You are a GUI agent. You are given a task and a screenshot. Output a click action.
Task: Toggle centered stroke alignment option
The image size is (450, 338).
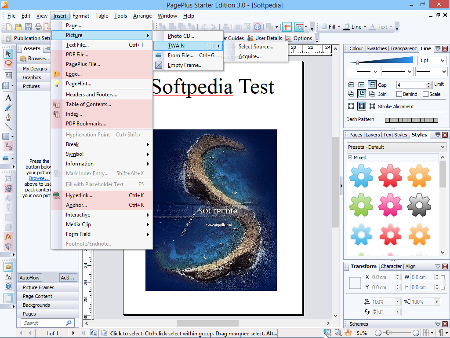point(362,107)
